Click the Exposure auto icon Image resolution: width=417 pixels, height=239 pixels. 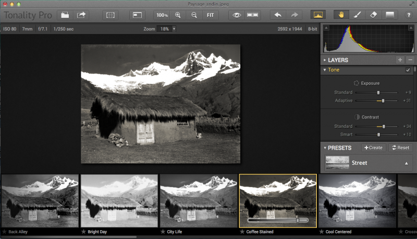pos(356,83)
